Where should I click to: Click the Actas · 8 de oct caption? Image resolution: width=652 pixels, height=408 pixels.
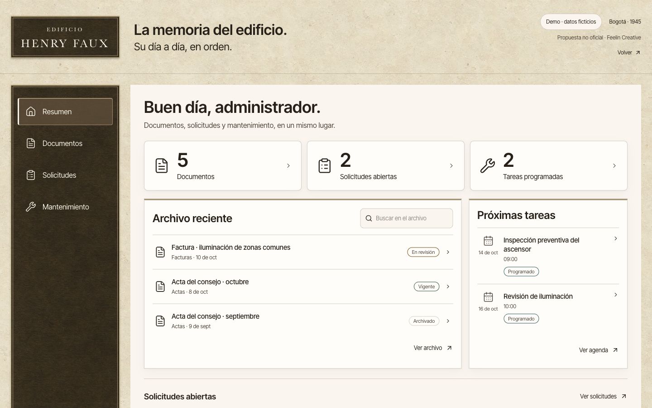click(190, 292)
